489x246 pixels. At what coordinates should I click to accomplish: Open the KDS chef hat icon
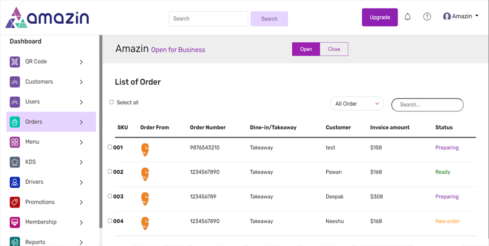[x=15, y=162]
